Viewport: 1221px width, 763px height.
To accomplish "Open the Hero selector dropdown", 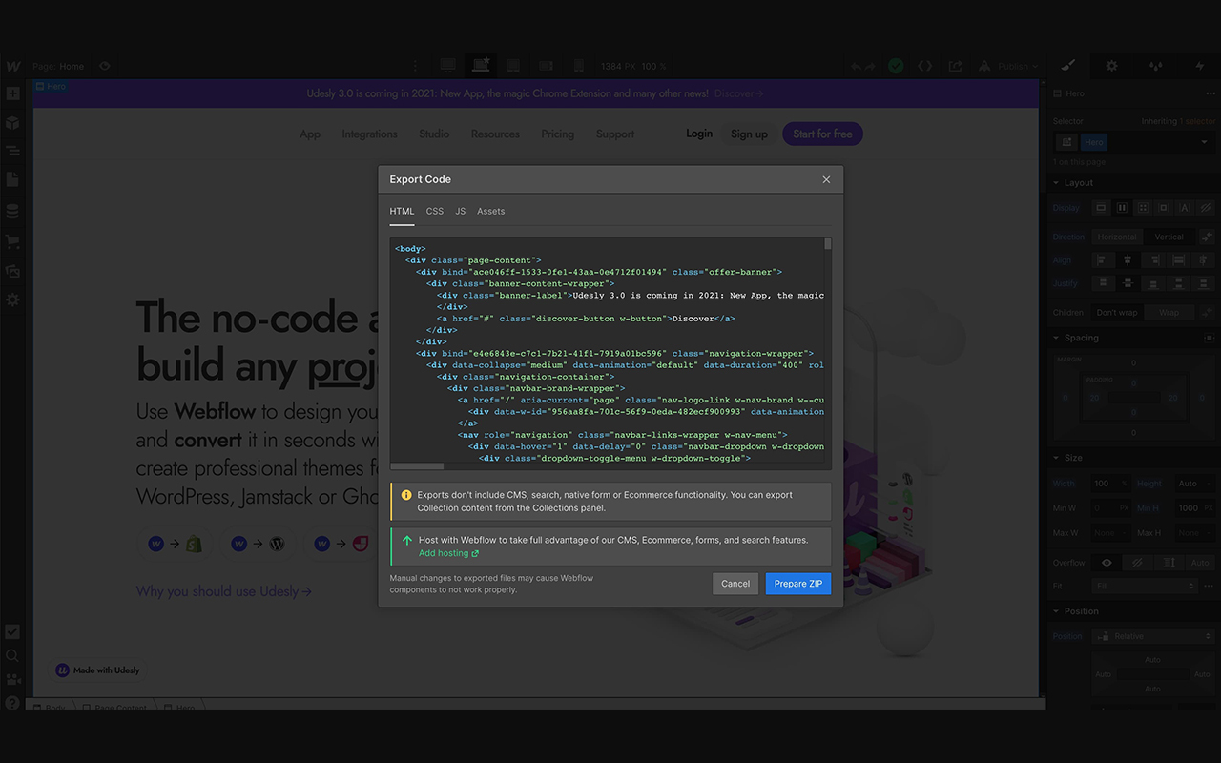I will [x=1202, y=141].
